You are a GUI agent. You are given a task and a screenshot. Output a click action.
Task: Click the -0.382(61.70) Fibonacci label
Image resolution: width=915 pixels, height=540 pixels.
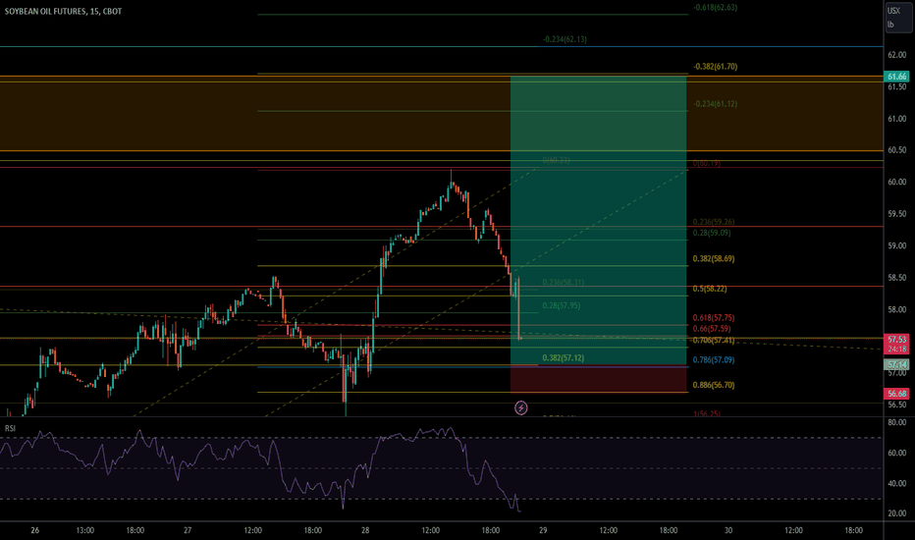715,67
